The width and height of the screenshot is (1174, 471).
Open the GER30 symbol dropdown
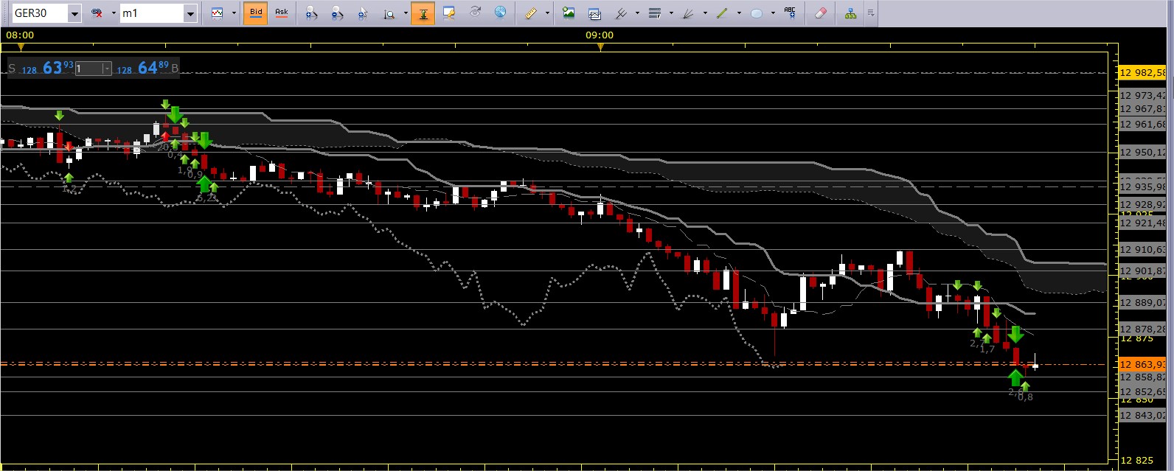(x=74, y=13)
